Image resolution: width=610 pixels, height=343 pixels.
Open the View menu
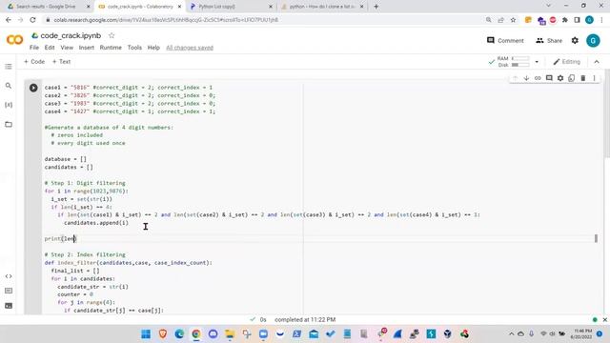pos(67,48)
